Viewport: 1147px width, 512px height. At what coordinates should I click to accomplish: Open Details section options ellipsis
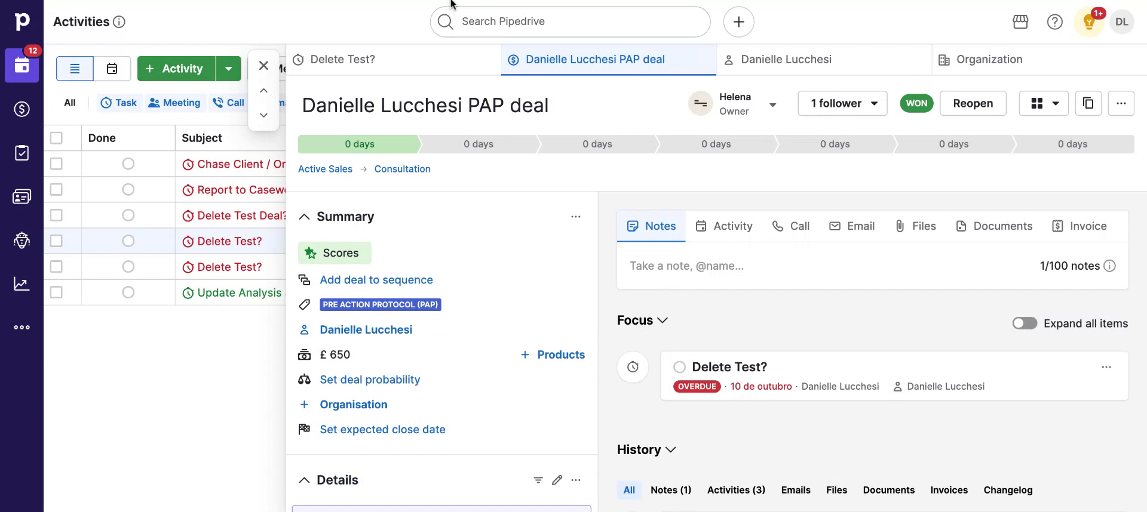coord(575,480)
